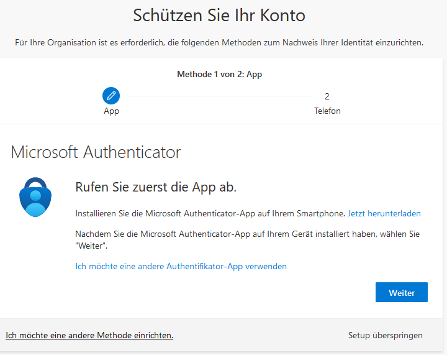447x355 pixels.
Task: Click the empty gray footer area between links
Action: point(261,335)
